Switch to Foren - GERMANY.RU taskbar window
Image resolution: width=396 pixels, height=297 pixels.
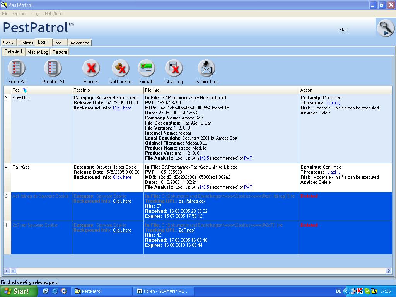[x=164, y=291]
